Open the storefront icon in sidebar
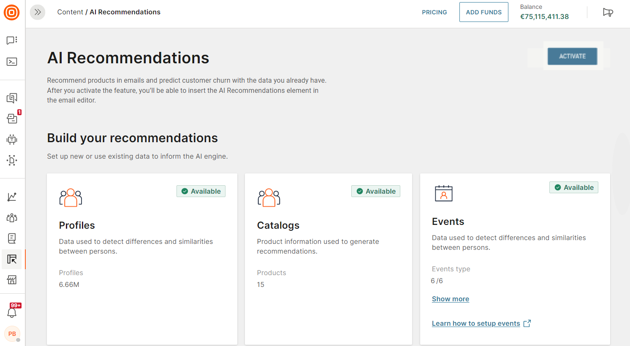630x346 pixels. (x=12, y=280)
